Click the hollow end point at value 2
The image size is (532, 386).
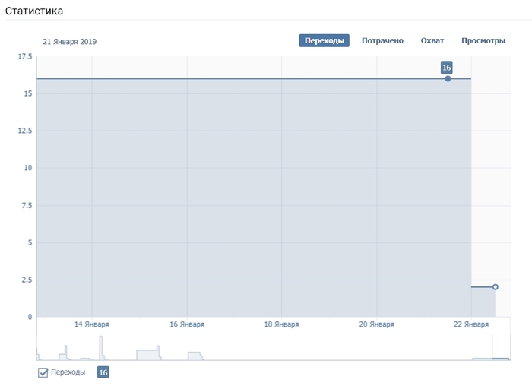pyautogui.click(x=495, y=287)
